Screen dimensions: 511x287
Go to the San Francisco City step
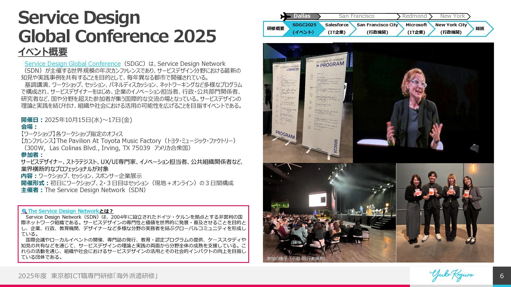[x=377, y=28]
